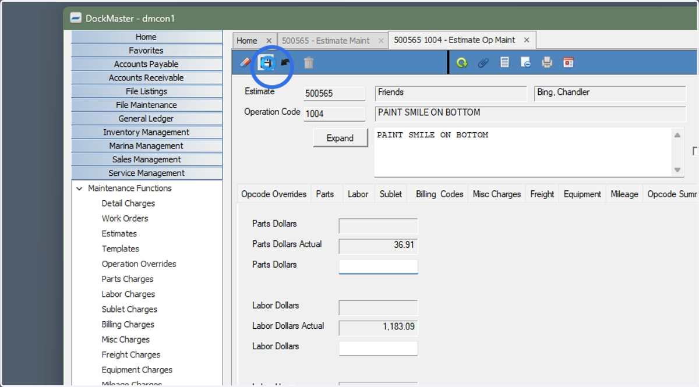Open the Home sidebar section

click(x=146, y=37)
